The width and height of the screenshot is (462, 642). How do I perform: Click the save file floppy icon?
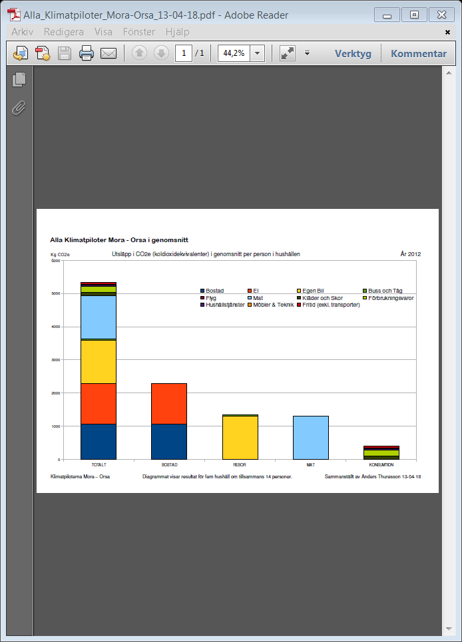[65, 53]
